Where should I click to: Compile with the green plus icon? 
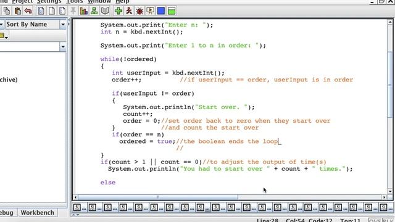point(118,11)
